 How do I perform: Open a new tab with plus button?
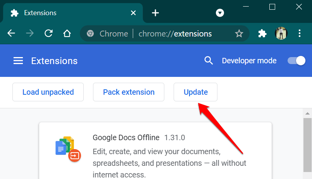point(155,13)
